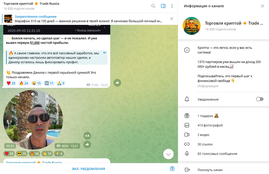The image size is (269, 174).
Task: Add COOL reaction with count 11
Action: point(49,83)
